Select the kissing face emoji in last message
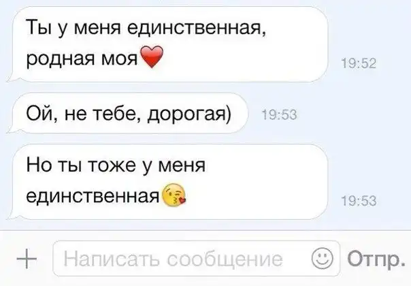Image resolution: width=411 pixels, height=286 pixels. [174, 195]
